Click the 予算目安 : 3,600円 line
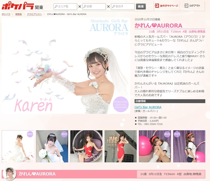This screenshot has height=181, width=210. click(148, 121)
